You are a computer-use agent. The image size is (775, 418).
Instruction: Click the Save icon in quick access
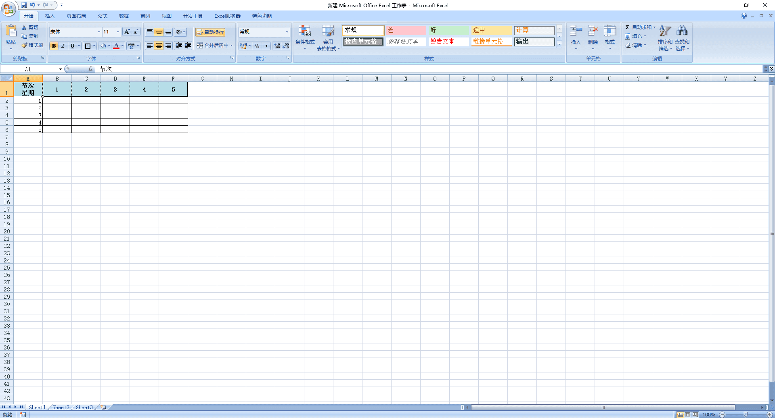tap(24, 5)
